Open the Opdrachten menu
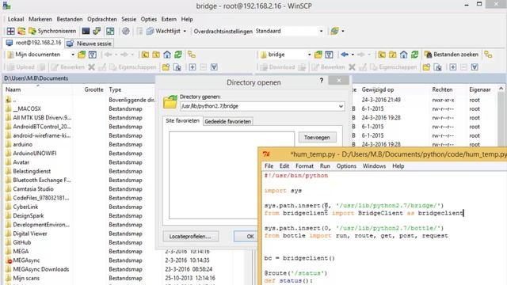 102,19
